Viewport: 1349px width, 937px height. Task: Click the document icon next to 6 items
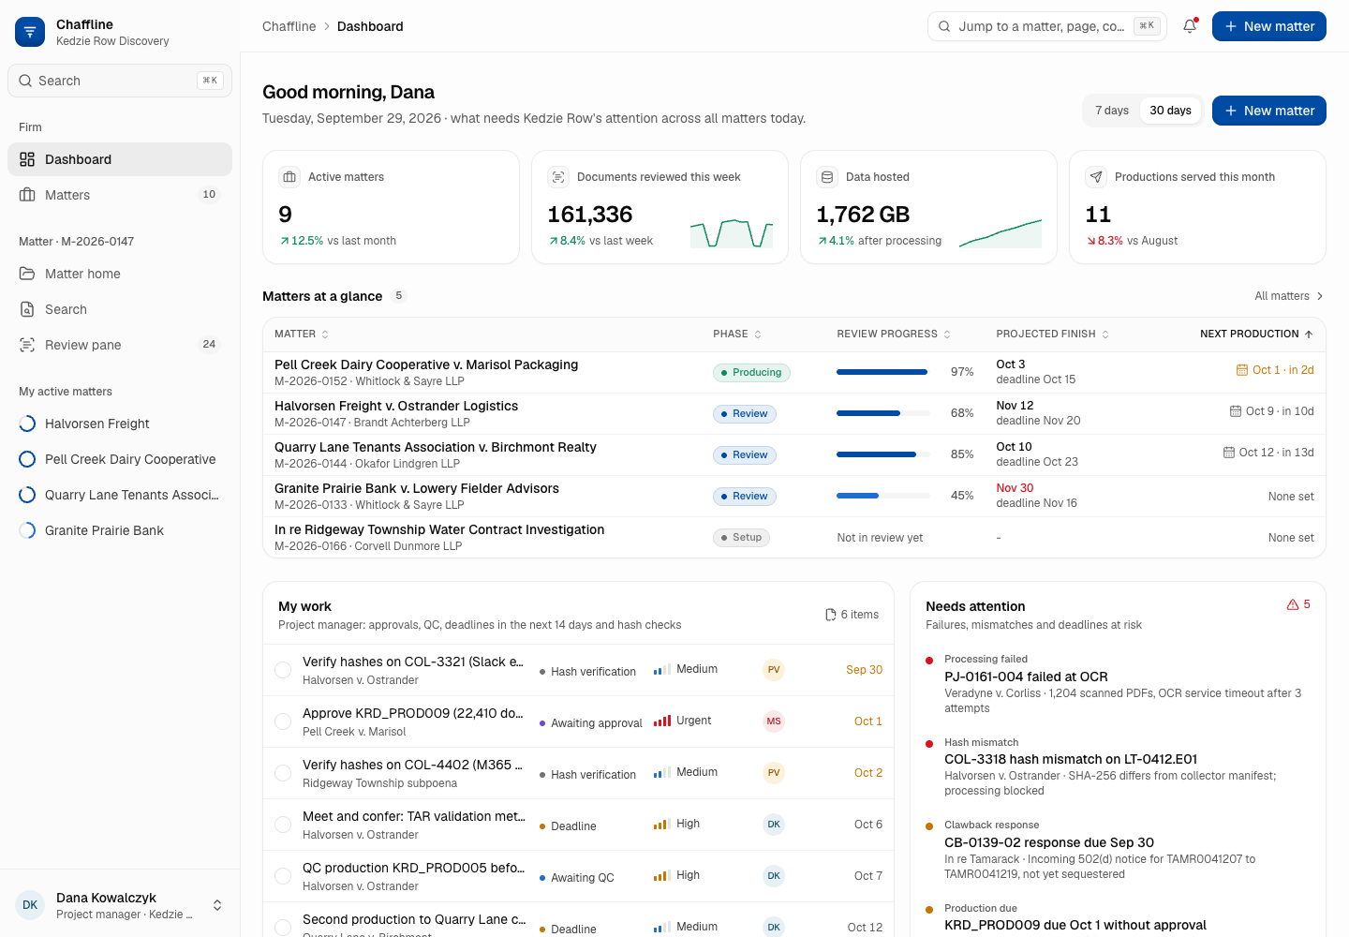point(831,615)
